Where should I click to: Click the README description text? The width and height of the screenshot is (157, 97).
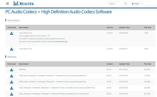[x=23, y=69]
